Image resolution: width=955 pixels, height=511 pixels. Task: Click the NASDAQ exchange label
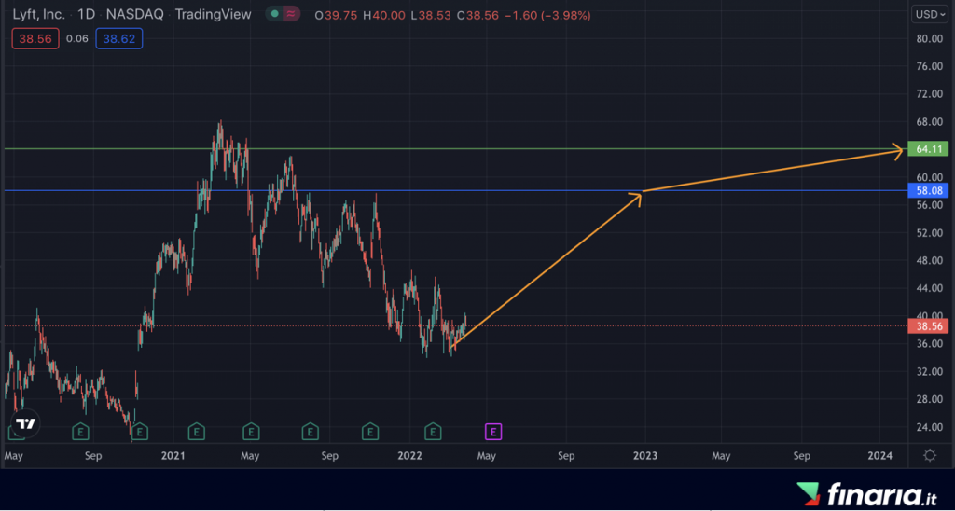tap(134, 15)
